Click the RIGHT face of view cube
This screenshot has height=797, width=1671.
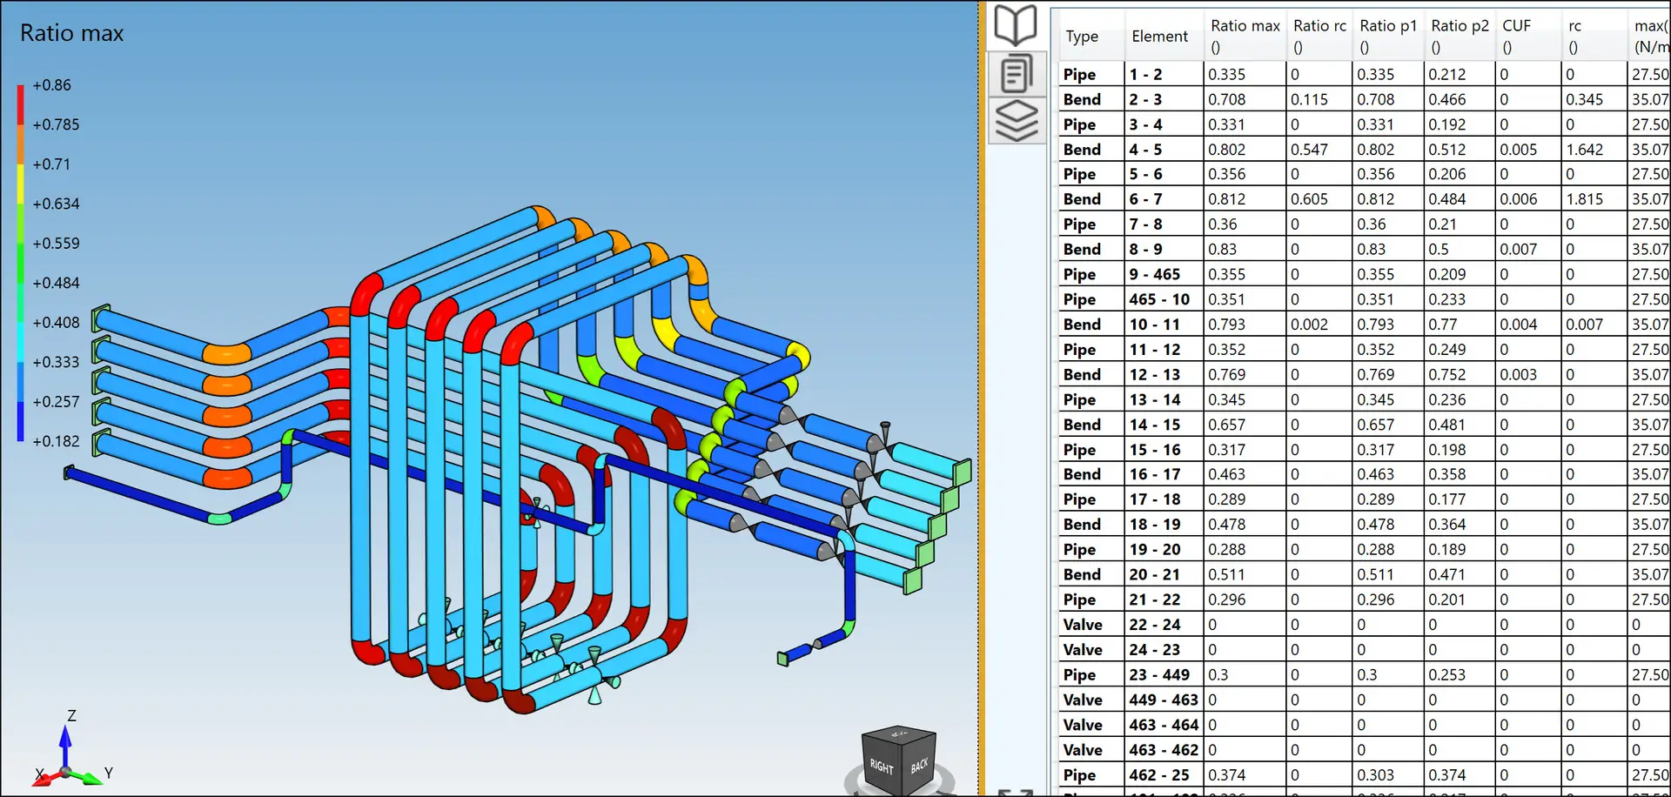882,766
